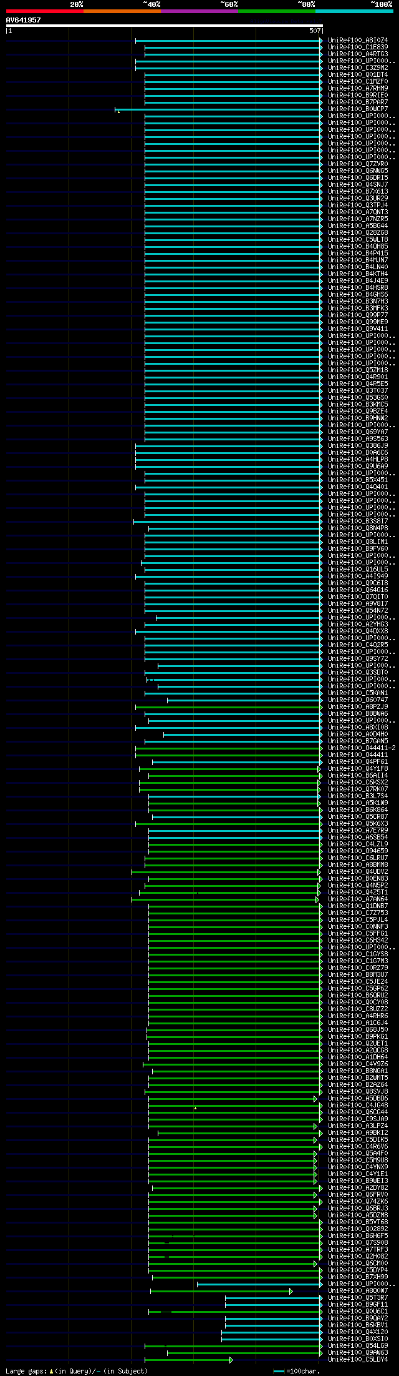Select hit UniRef100_B6K864

pos(358,810)
